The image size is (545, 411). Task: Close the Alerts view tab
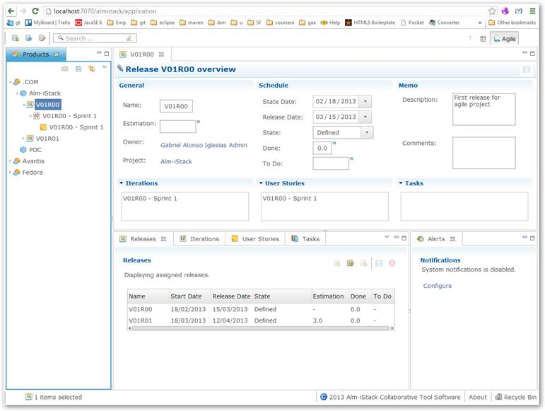click(452, 239)
